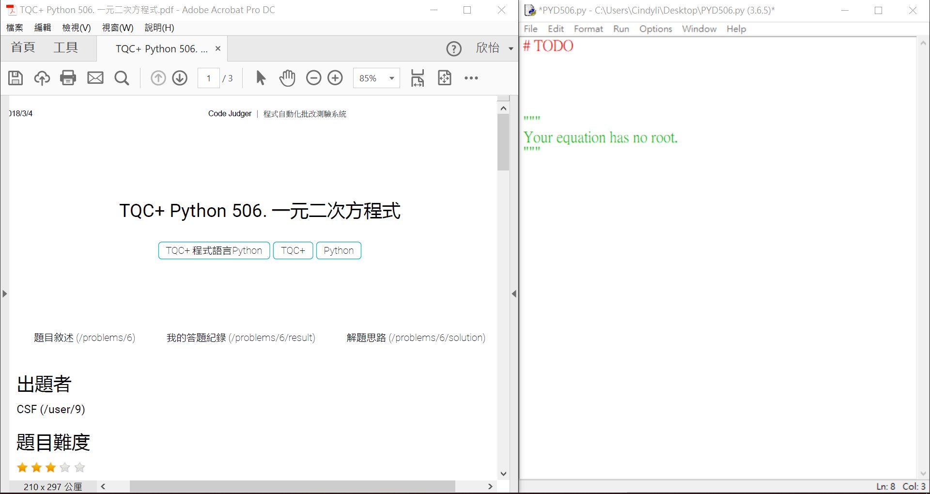Open the 編輯 menu in Acrobat
Viewport: 930px width, 494px height.
[x=43, y=28]
